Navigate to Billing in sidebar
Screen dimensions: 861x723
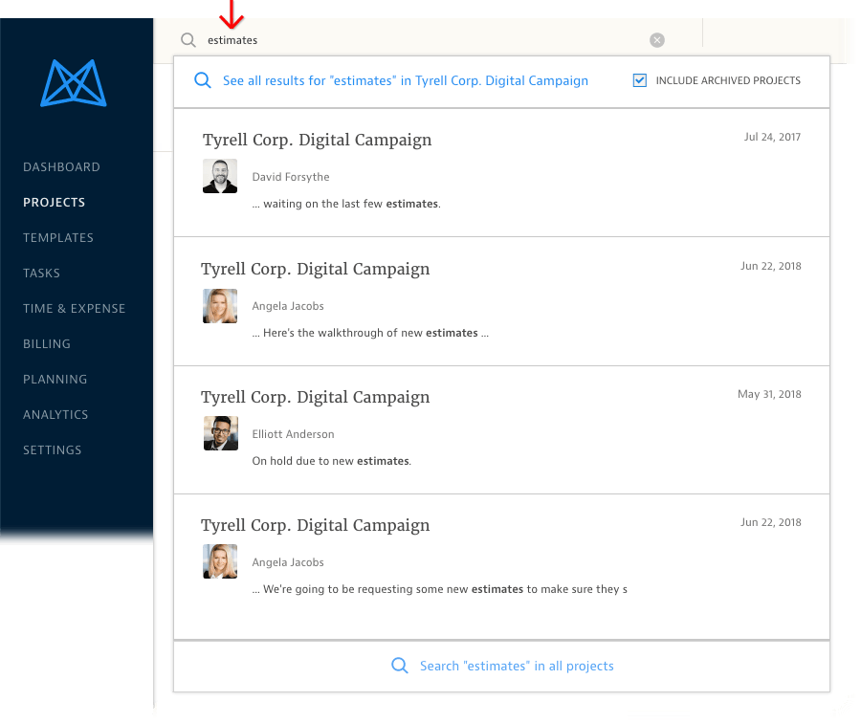click(x=47, y=344)
